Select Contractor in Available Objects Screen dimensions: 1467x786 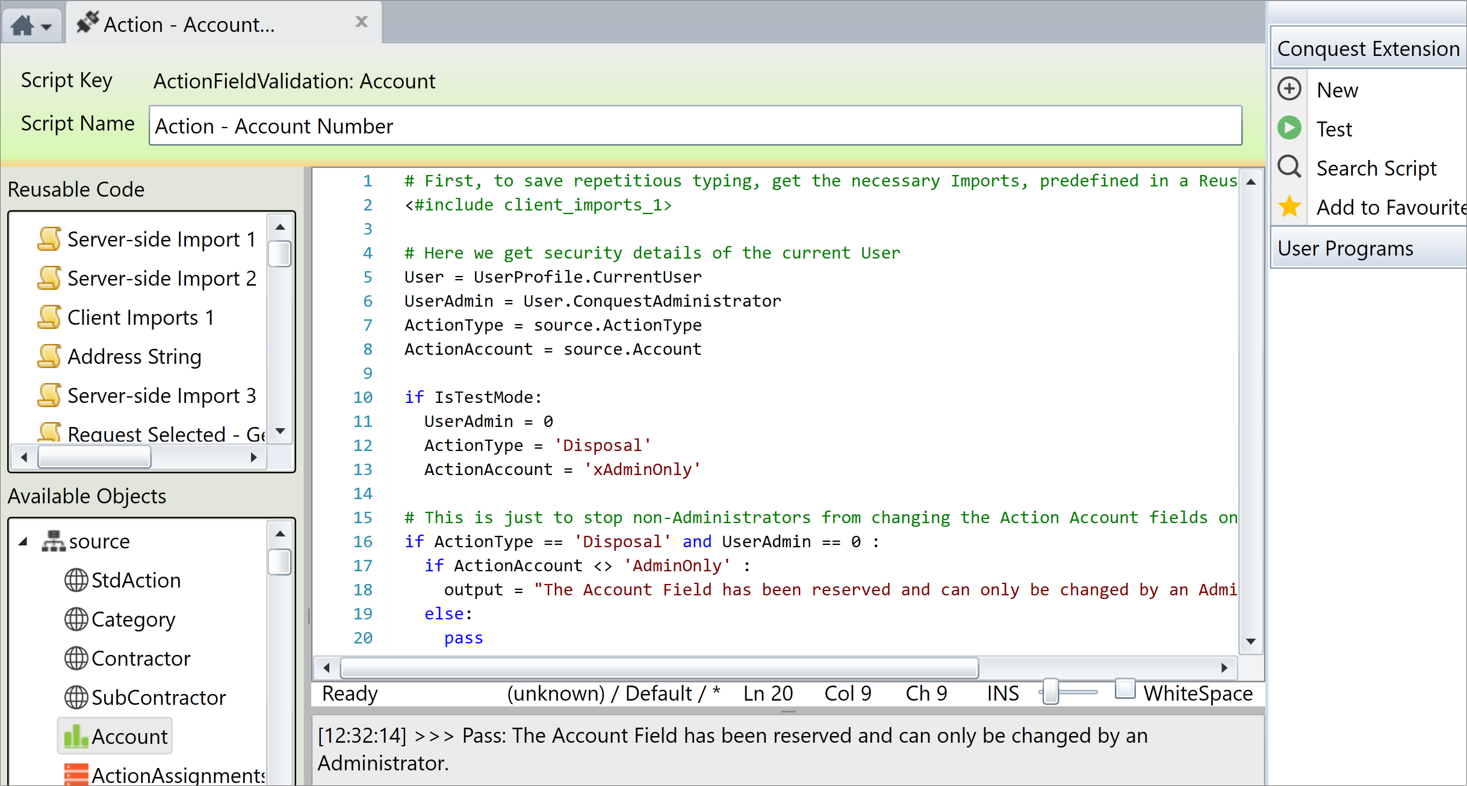[141, 659]
